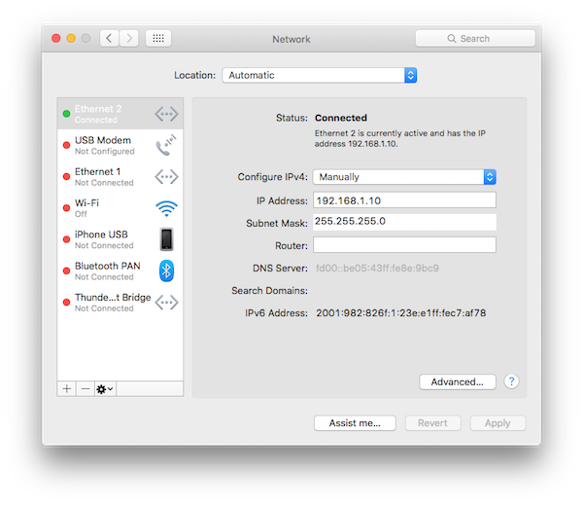
Task: Open the help question mark button
Action: (512, 381)
